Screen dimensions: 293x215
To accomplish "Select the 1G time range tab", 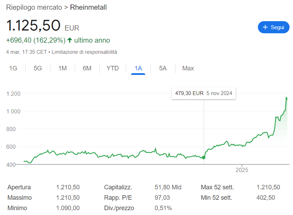I will (x=13, y=68).
